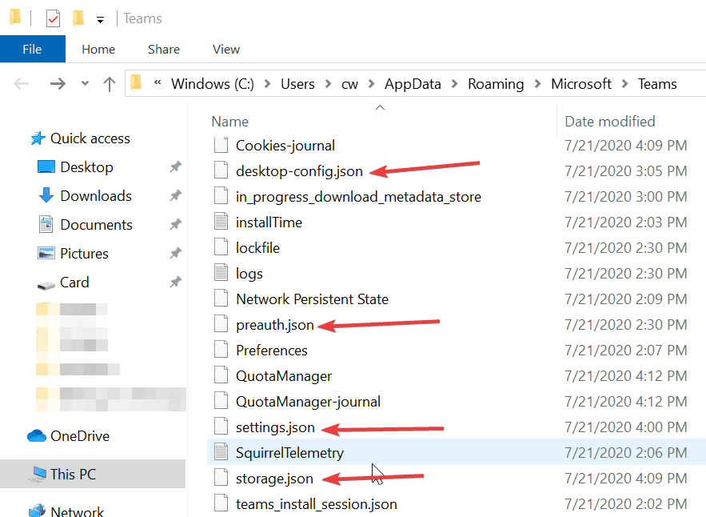Unpin Documents from Quick access
Screen dimensions: 706x517
(x=175, y=224)
